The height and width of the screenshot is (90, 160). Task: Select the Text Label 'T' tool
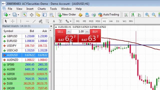coord(60,21)
